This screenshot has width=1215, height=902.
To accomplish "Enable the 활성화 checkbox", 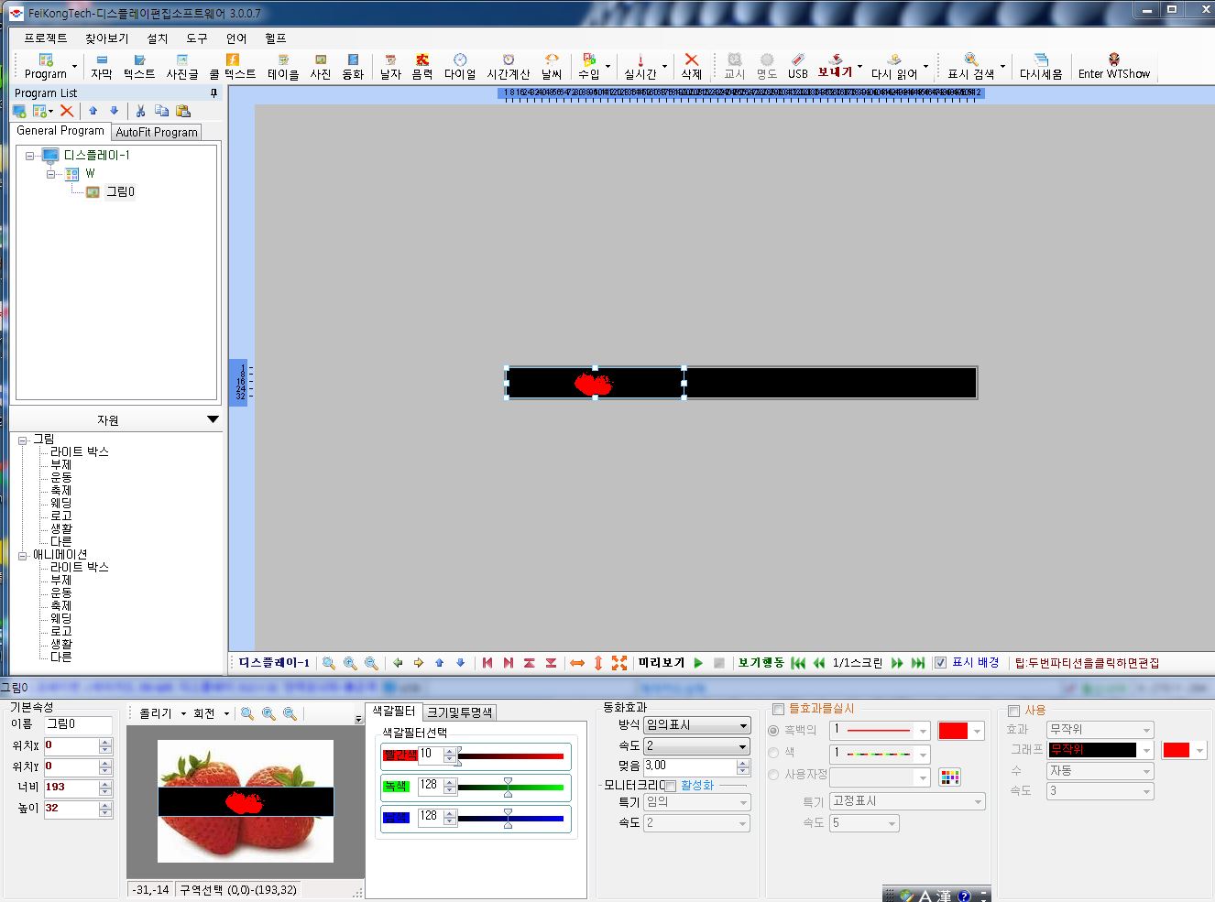I will 671,786.
